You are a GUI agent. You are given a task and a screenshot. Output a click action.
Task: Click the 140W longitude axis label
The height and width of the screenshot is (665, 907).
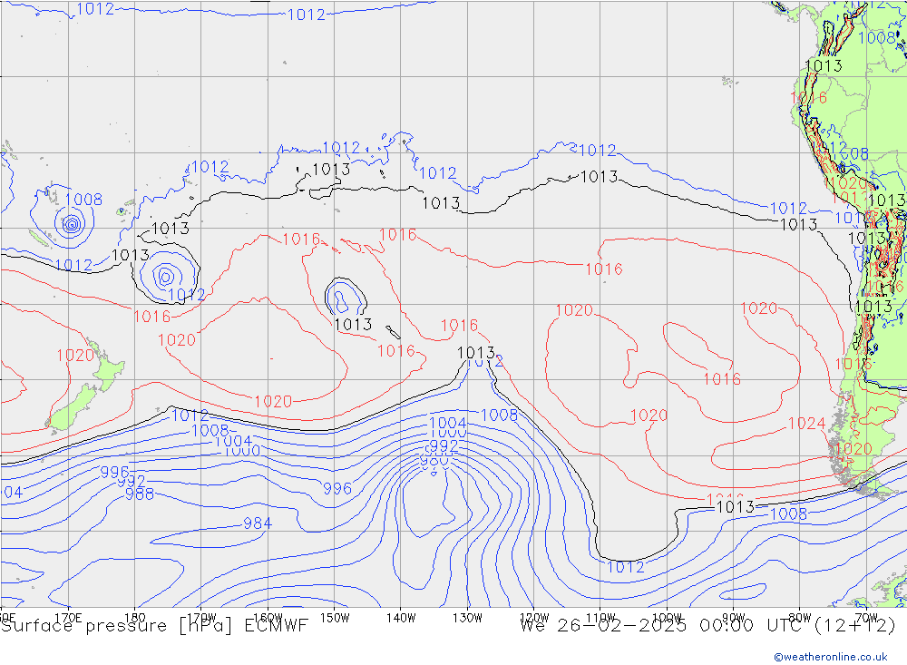click(x=400, y=616)
